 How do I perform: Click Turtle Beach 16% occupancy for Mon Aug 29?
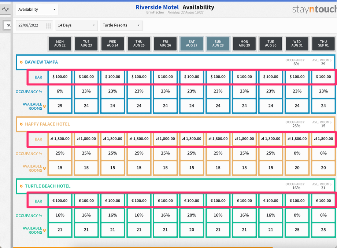tap(244, 215)
